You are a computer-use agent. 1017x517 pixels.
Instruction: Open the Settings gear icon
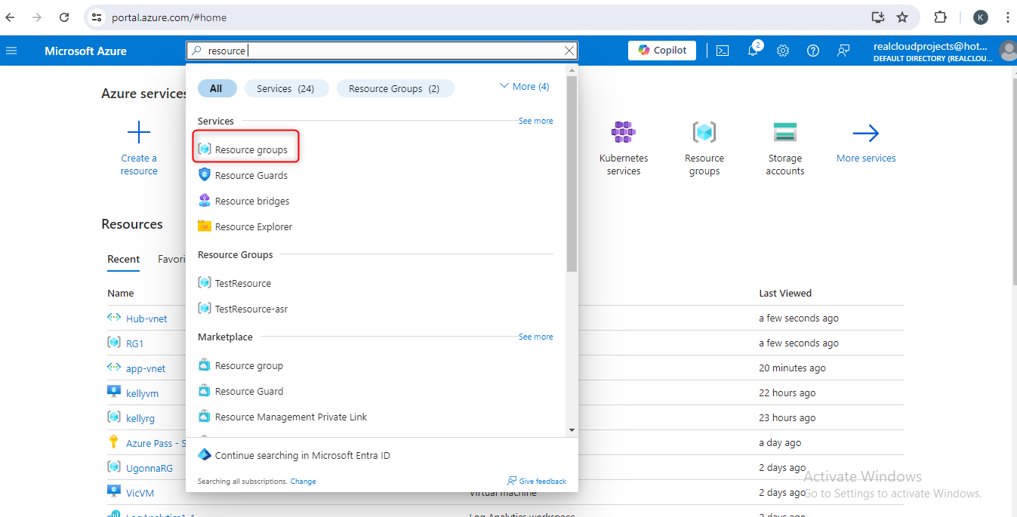point(783,51)
